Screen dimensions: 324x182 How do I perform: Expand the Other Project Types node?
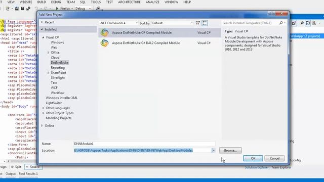click(43, 113)
